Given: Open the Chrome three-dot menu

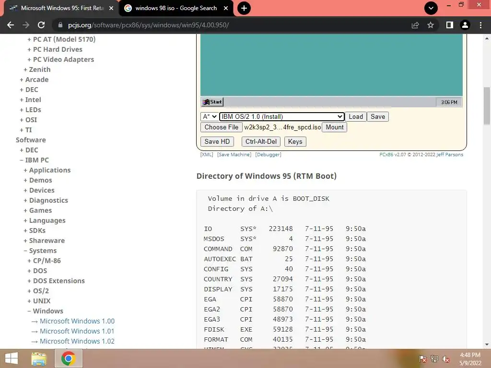Looking at the screenshot, I should pos(480,25).
